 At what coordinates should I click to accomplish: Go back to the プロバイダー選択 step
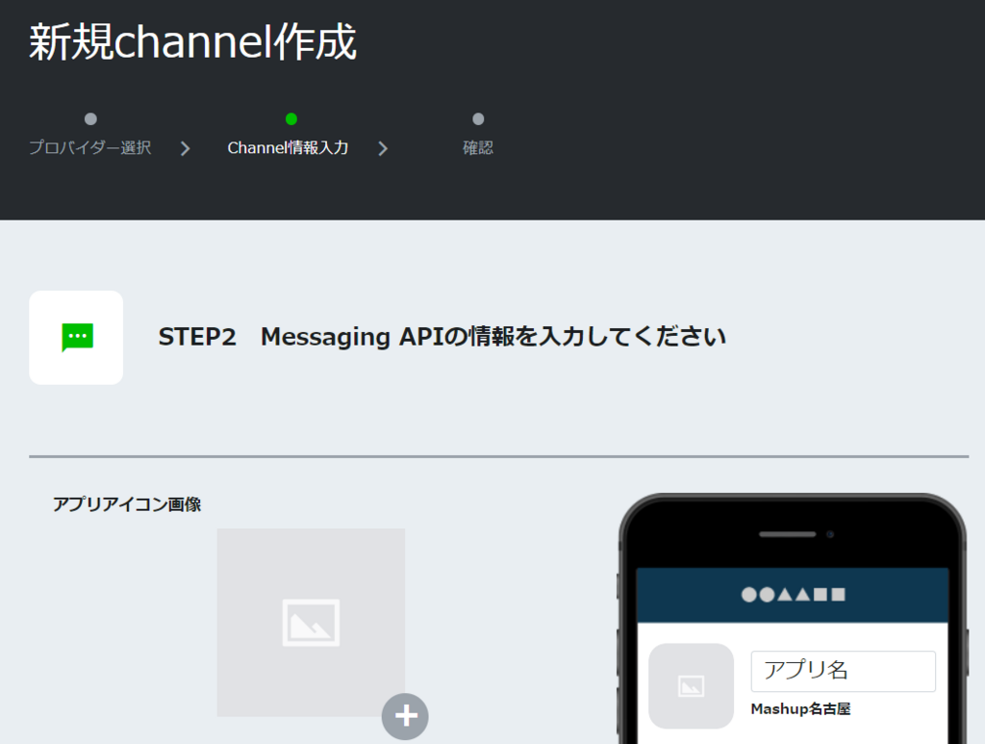[x=88, y=146]
